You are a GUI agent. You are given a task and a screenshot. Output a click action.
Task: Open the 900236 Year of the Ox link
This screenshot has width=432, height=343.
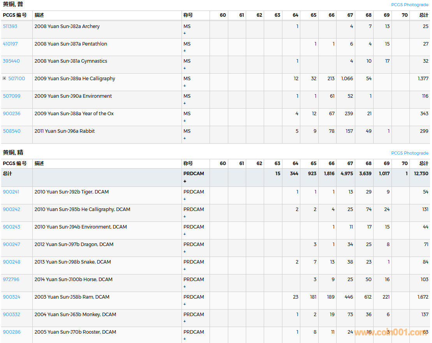point(12,114)
